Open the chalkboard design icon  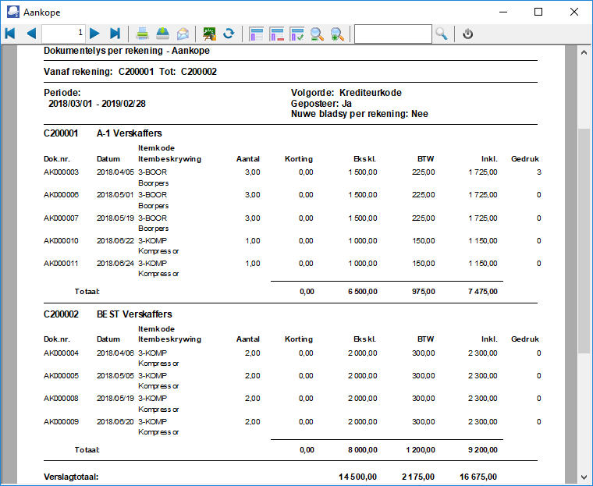tap(209, 34)
